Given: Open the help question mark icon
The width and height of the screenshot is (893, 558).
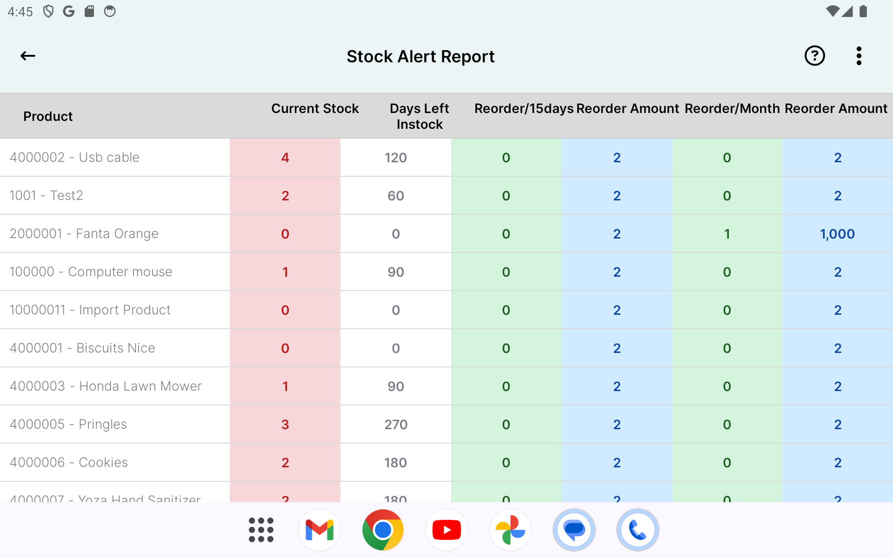Looking at the screenshot, I should pyautogui.click(x=814, y=56).
